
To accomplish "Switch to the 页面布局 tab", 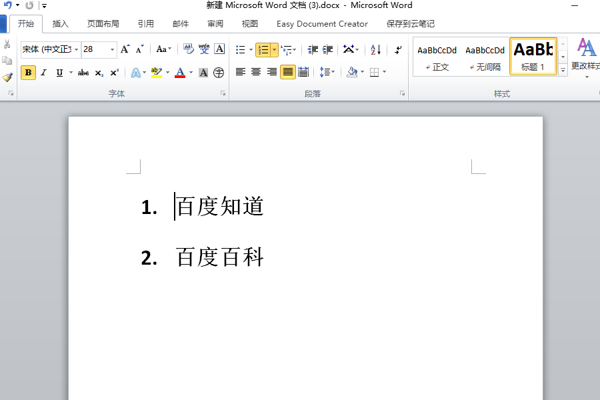I will click(103, 24).
